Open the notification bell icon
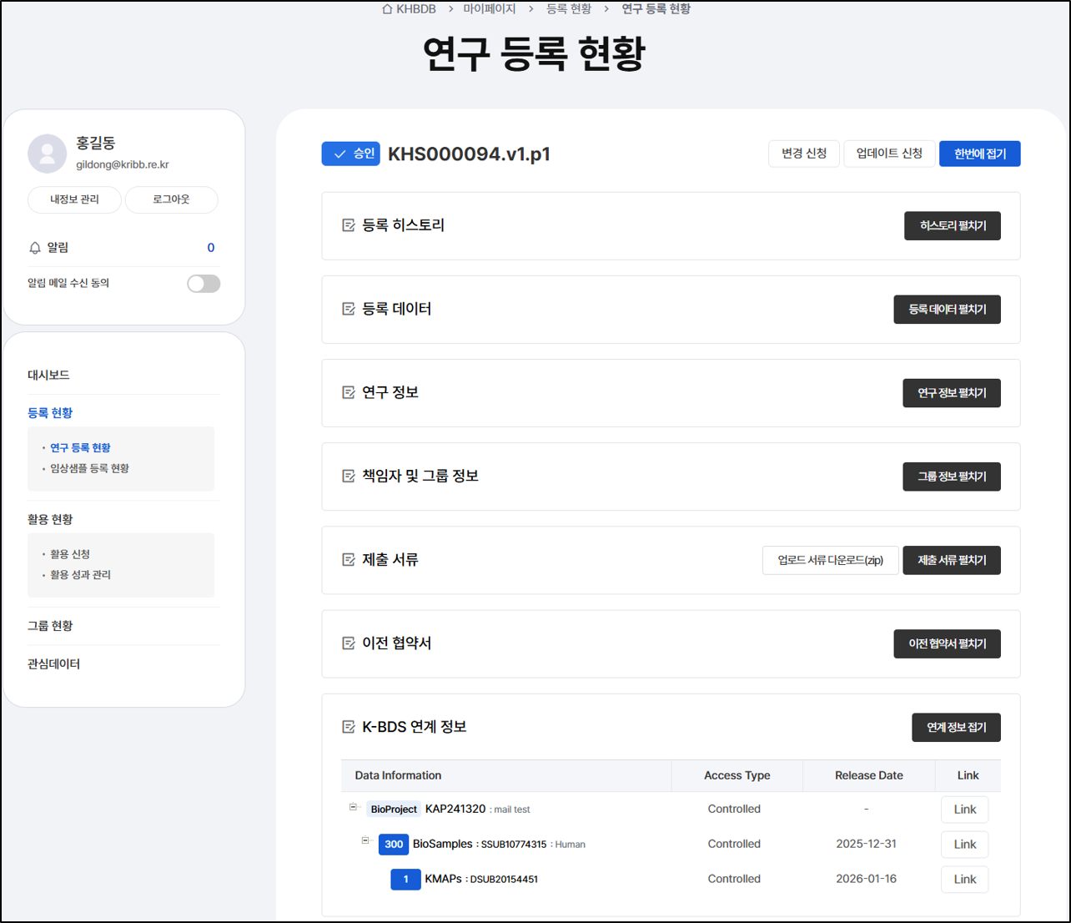The image size is (1071, 923). pos(34,247)
